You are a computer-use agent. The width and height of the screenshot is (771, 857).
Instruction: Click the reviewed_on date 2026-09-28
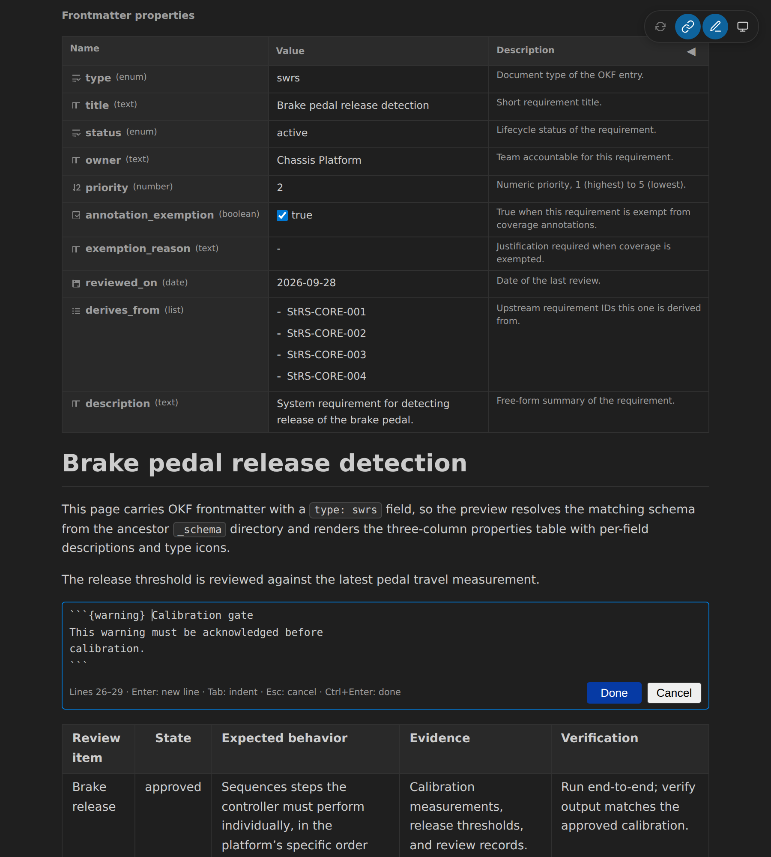pyautogui.click(x=306, y=283)
